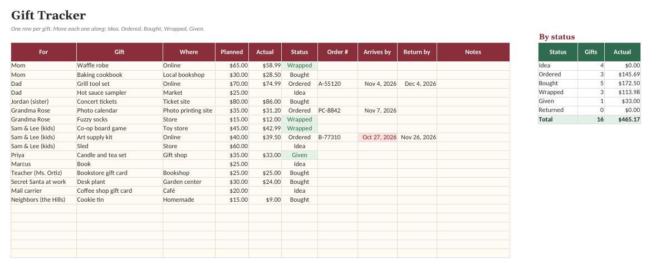This screenshot has width=651, height=268.
Task: Click the 'Waffle robe' gift cell
Action: tap(120, 66)
